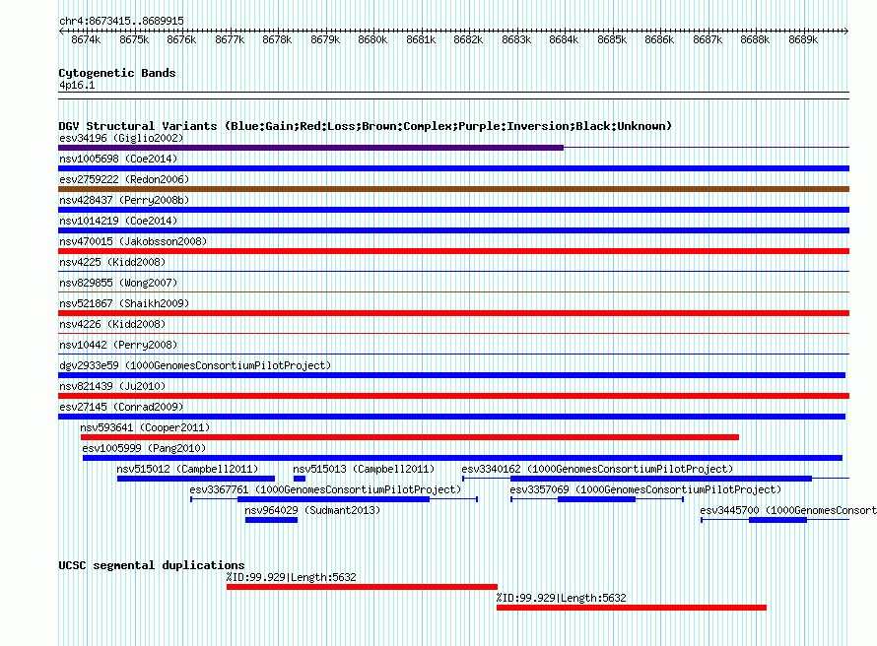Open the nsv829855 (Wong2007) label
This screenshot has height=646, width=877.
(118, 283)
